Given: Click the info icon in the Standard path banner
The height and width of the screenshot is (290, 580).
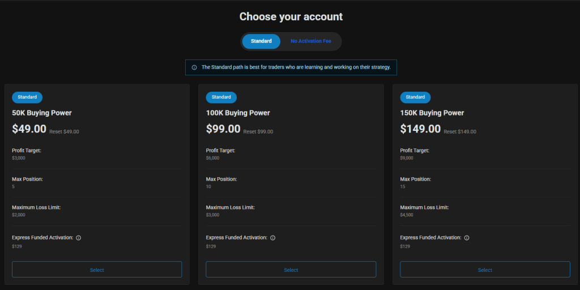Looking at the screenshot, I should 194,67.
